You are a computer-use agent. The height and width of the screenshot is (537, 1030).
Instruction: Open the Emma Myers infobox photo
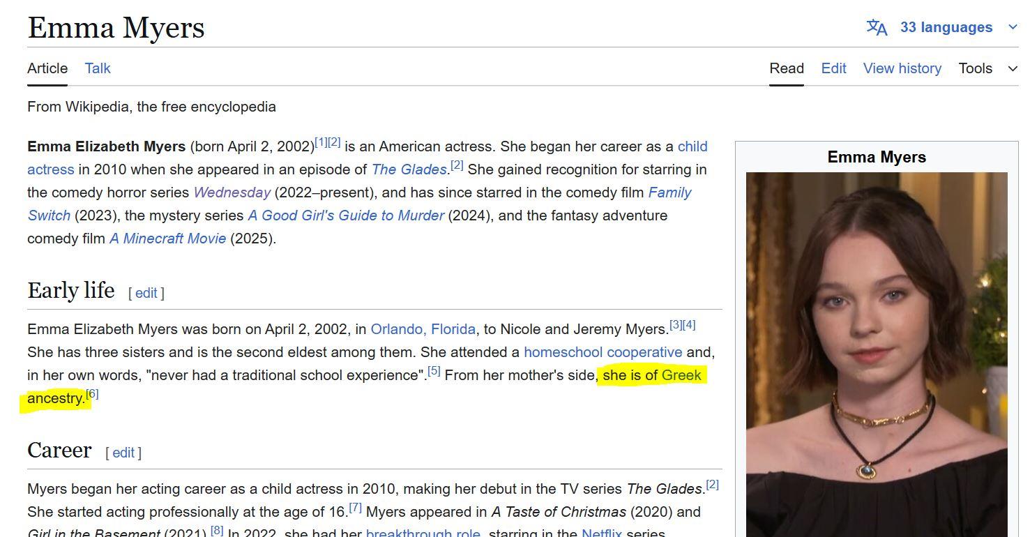[x=877, y=354]
